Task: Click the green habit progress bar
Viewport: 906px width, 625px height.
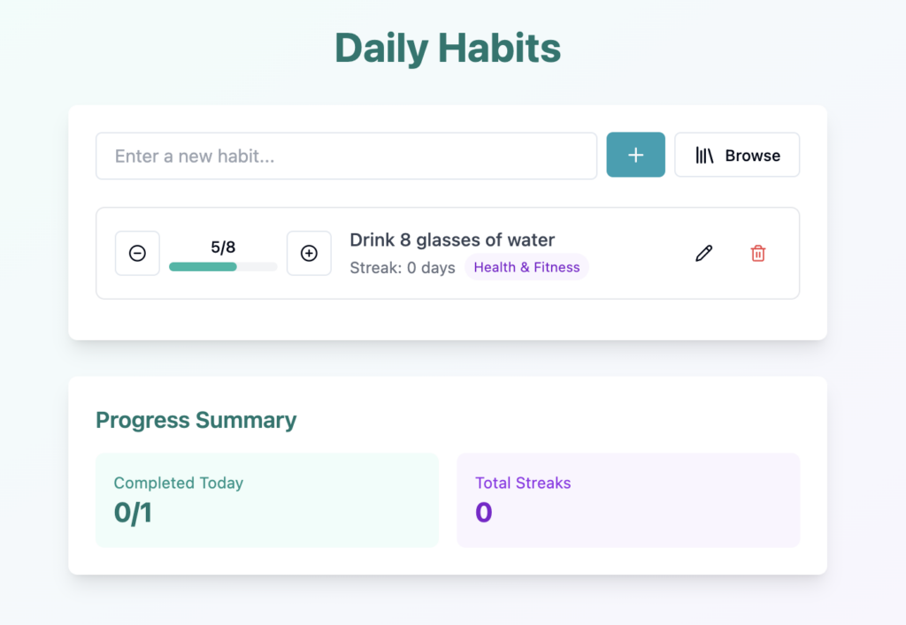Action: click(x=203, y=266)
